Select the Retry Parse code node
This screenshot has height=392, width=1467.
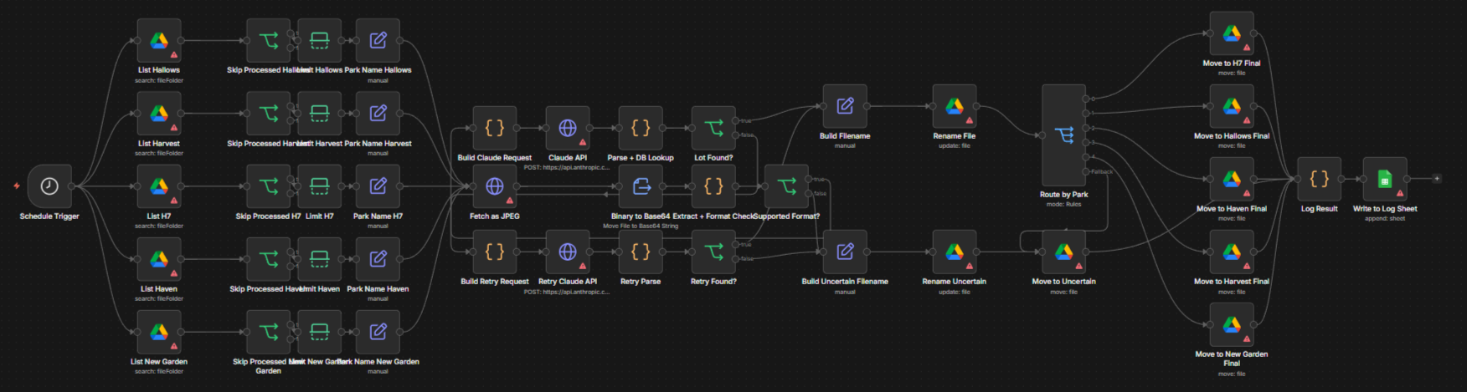pyautogui.click(x=641, y=252)
